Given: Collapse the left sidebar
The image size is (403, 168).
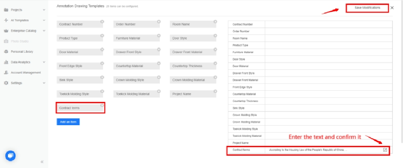Looking at the screenshot, I should (x=42, y=161).
